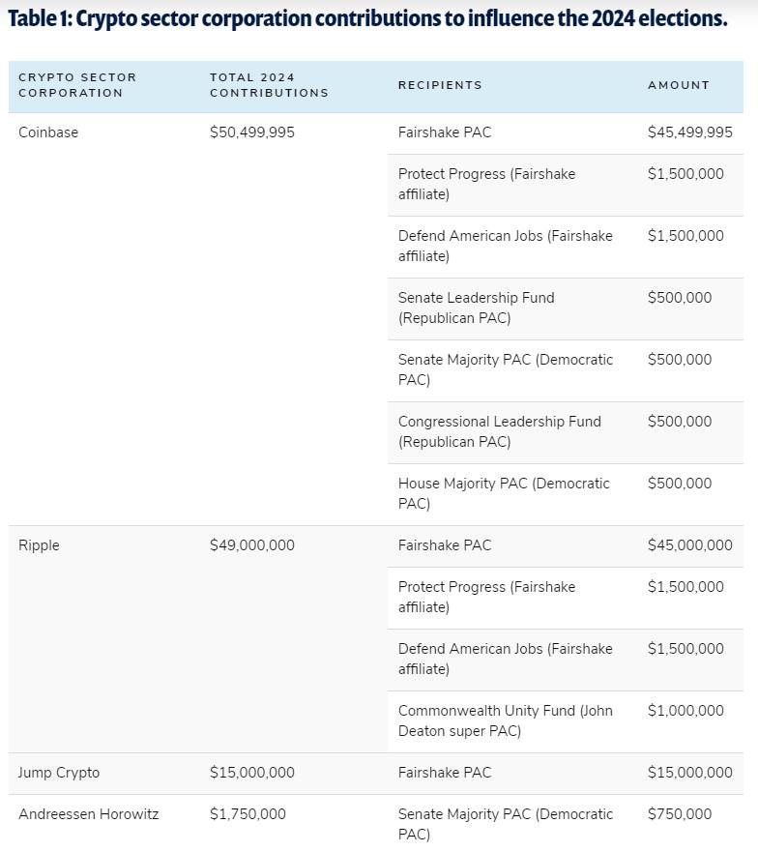Click the '$45,499,995' amount cell
This screenshot has width=758, height=852.
pyautogui.click(x=690, y=132)
